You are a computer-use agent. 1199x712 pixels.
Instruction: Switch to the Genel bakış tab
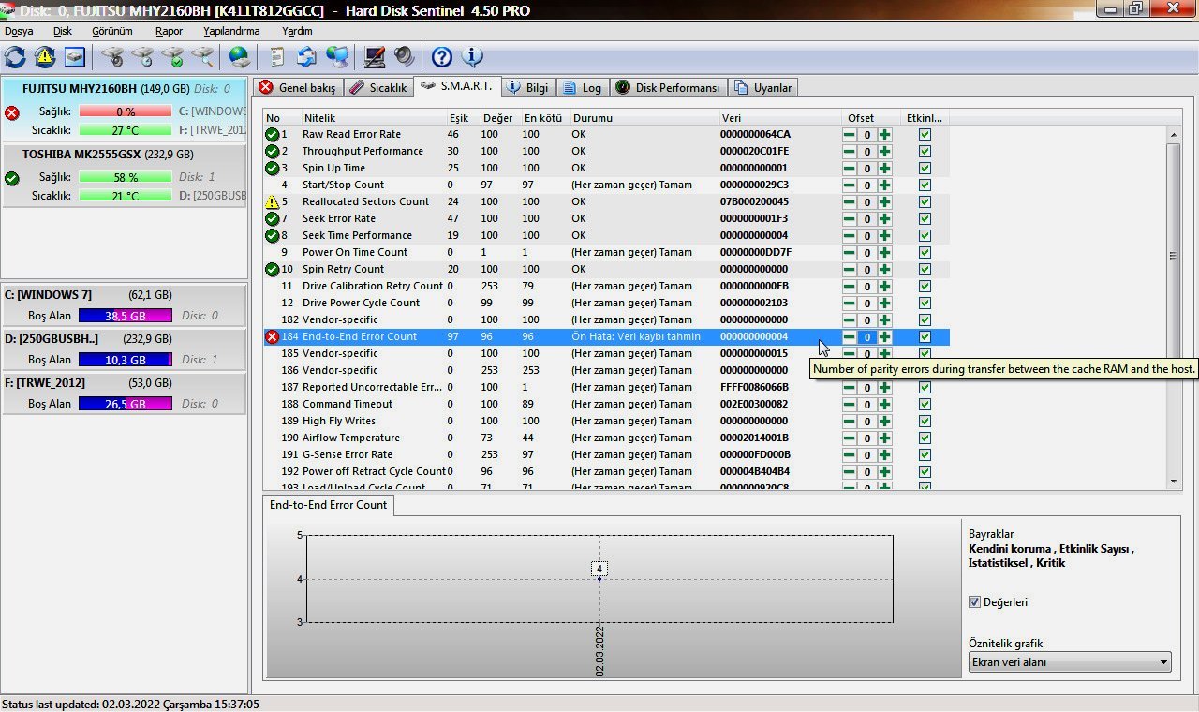(297, 88)
